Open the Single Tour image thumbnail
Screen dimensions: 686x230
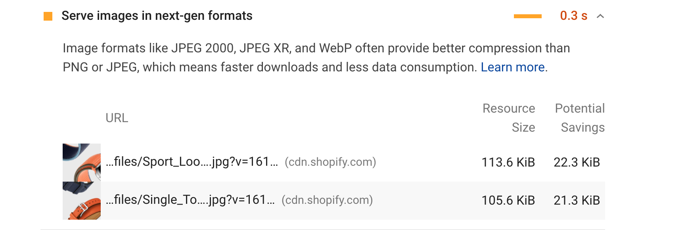point(82,201)
